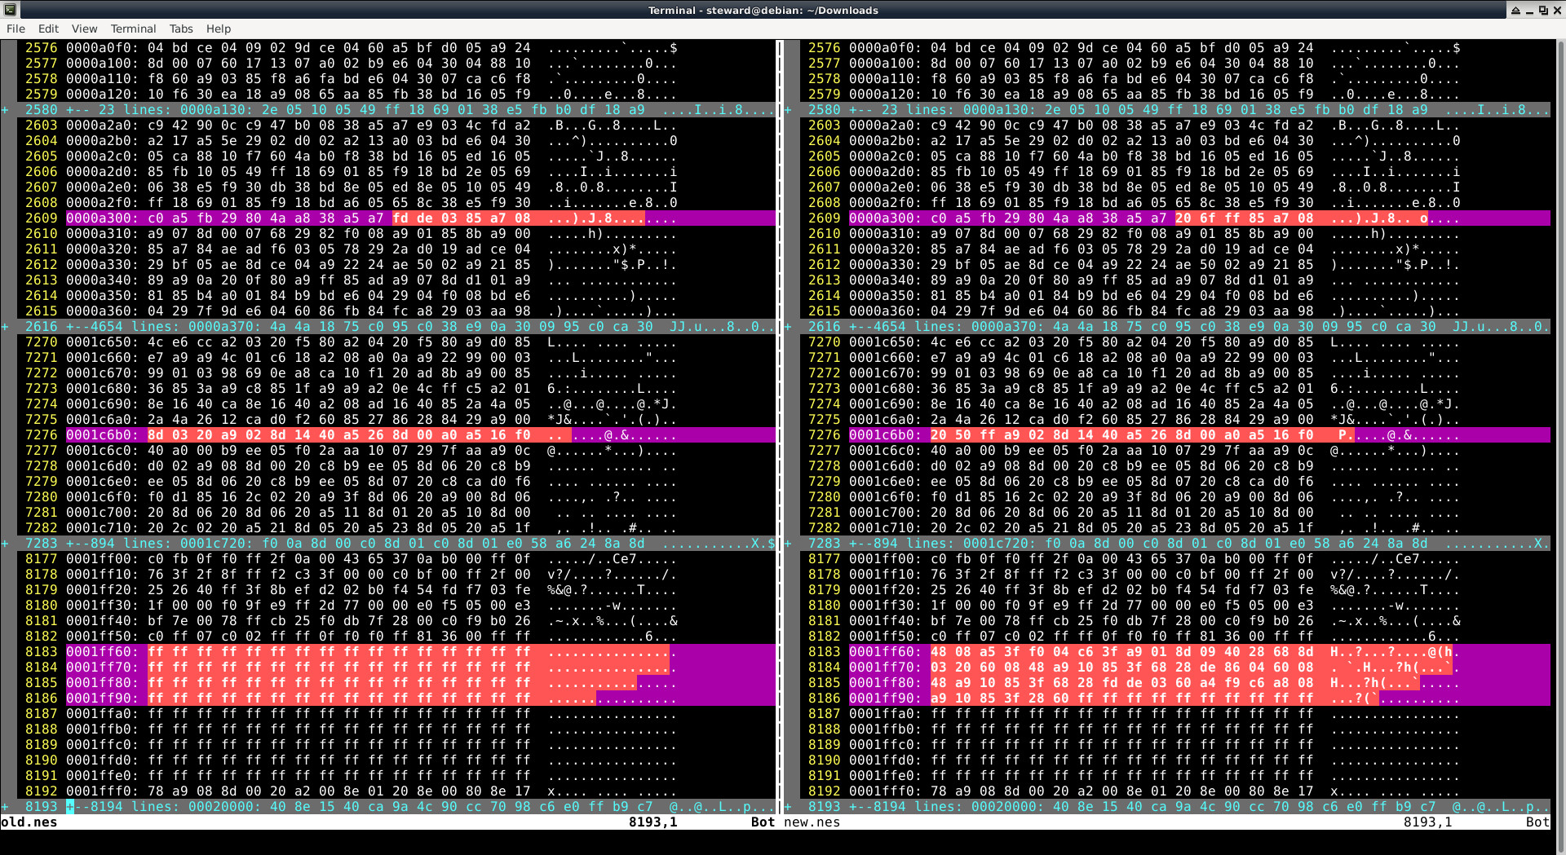Viewport: 1566px width, 855px height.
Task: Click offset 0001c650 on right line 7270
Action: [x=886, y=342]
